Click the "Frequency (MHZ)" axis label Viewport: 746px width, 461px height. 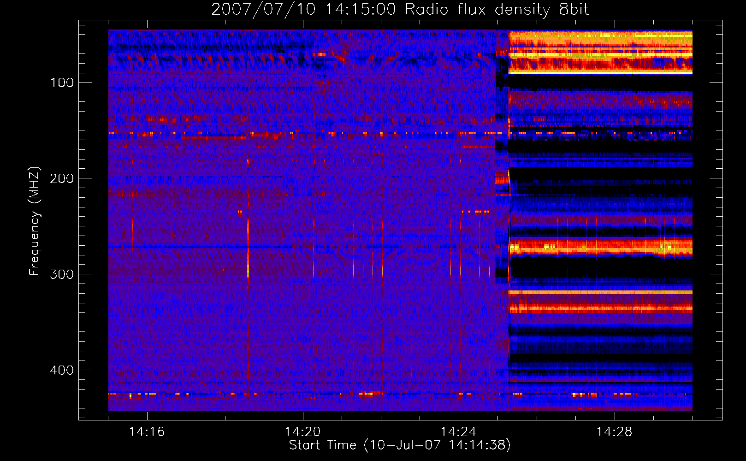pyautogui.click(x=35, y=221)
